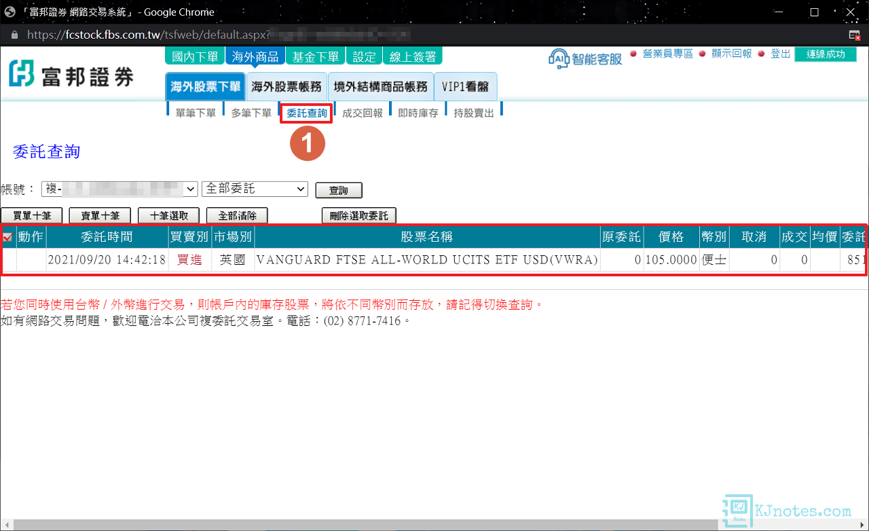Screen dimensions: 869x531
Task: Go to 多筆下單 submenu
Action: (x=251, y=113)
